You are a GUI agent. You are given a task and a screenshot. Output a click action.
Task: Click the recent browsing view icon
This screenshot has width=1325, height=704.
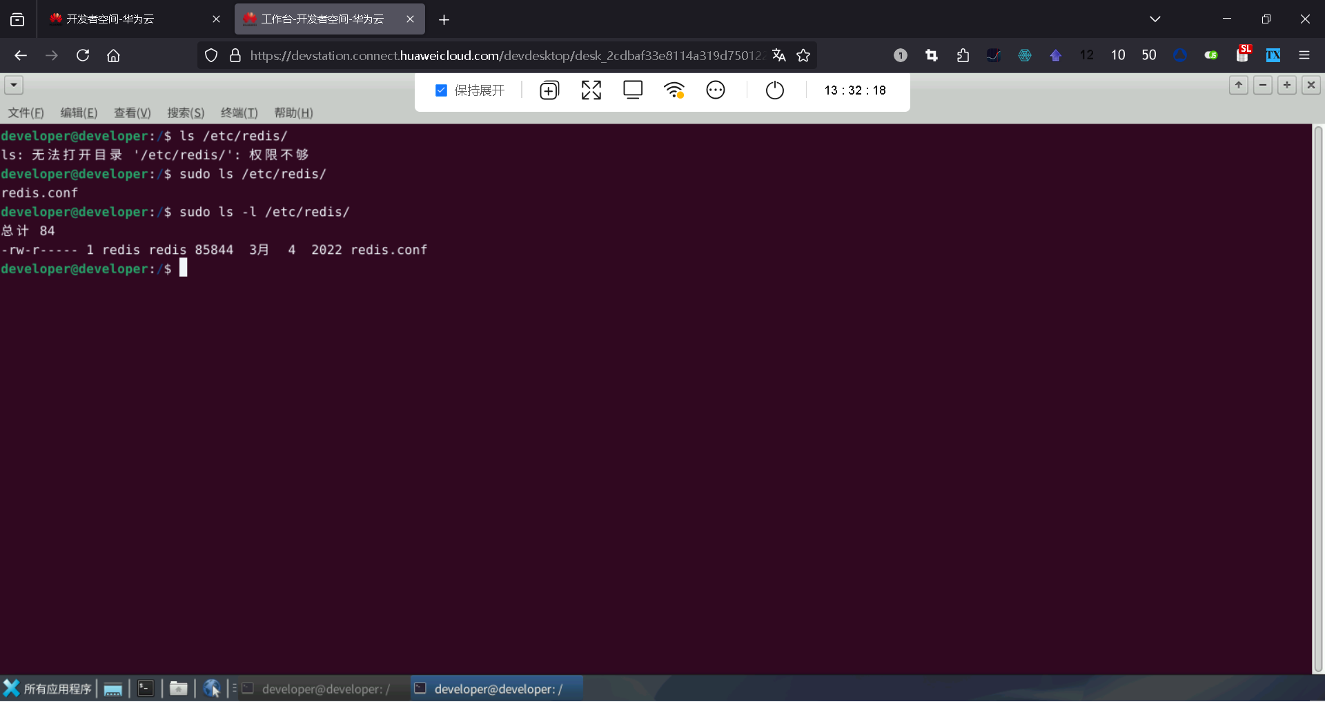click(17, 19)
